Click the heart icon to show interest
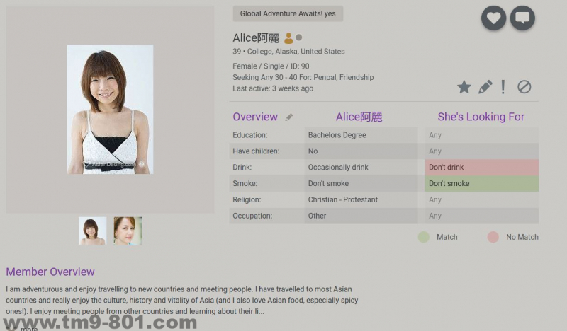 494,18
